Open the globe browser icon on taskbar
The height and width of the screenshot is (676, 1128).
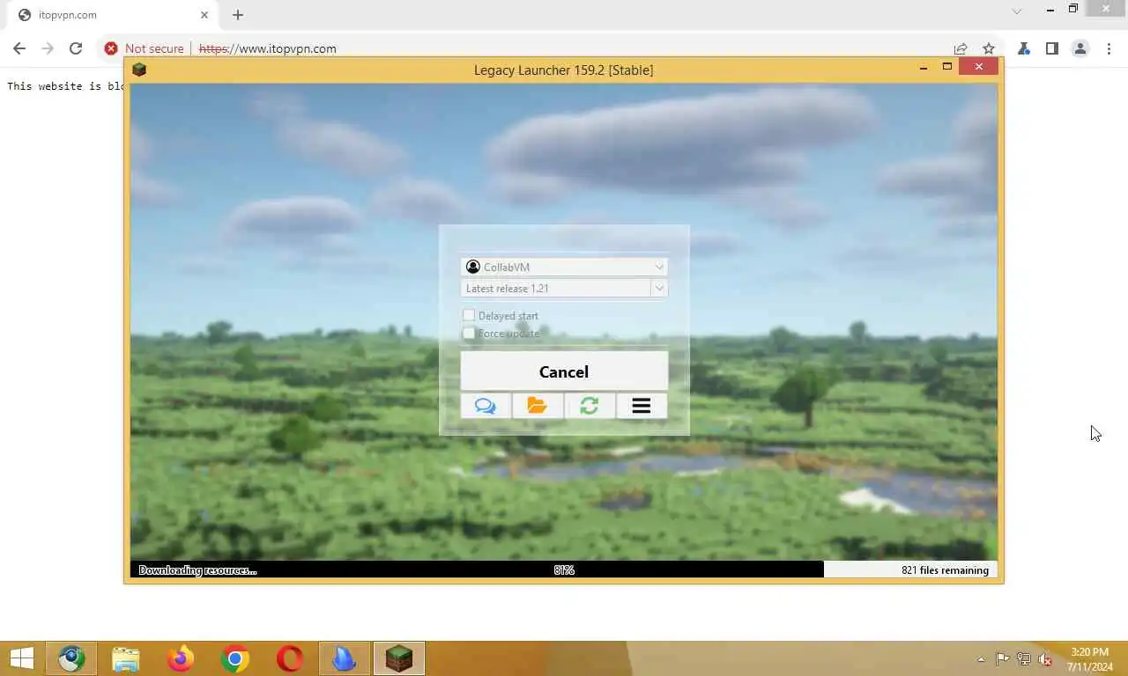(71, 658)
